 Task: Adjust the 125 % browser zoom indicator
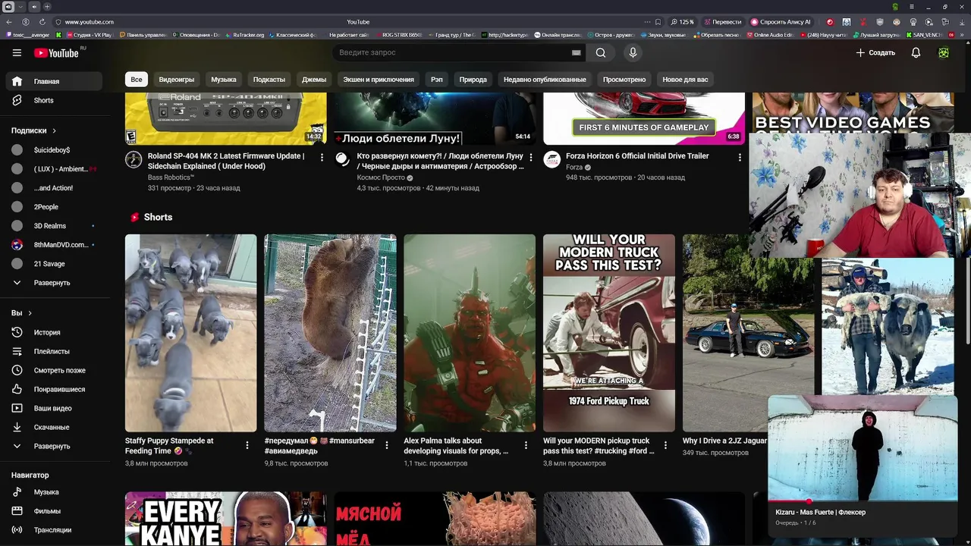(682, 22)
